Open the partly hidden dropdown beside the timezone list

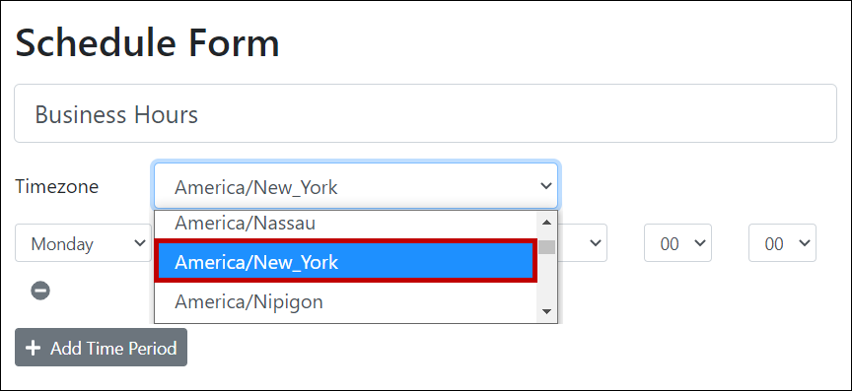[x=582, y=243]
